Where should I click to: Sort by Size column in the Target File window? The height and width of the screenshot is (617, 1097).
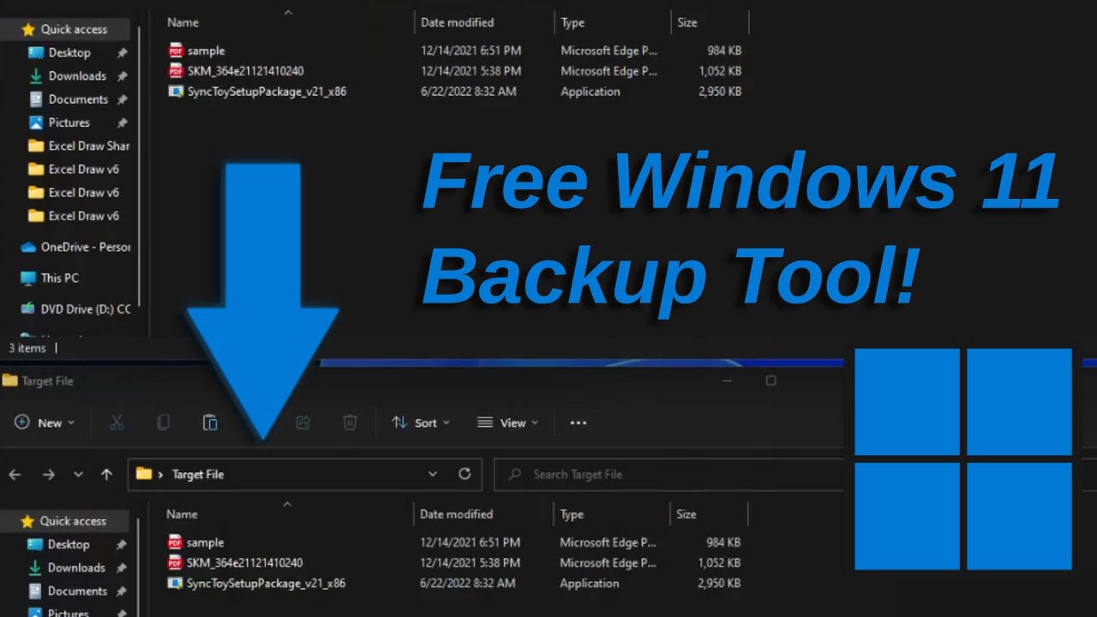tap(686, 514)
